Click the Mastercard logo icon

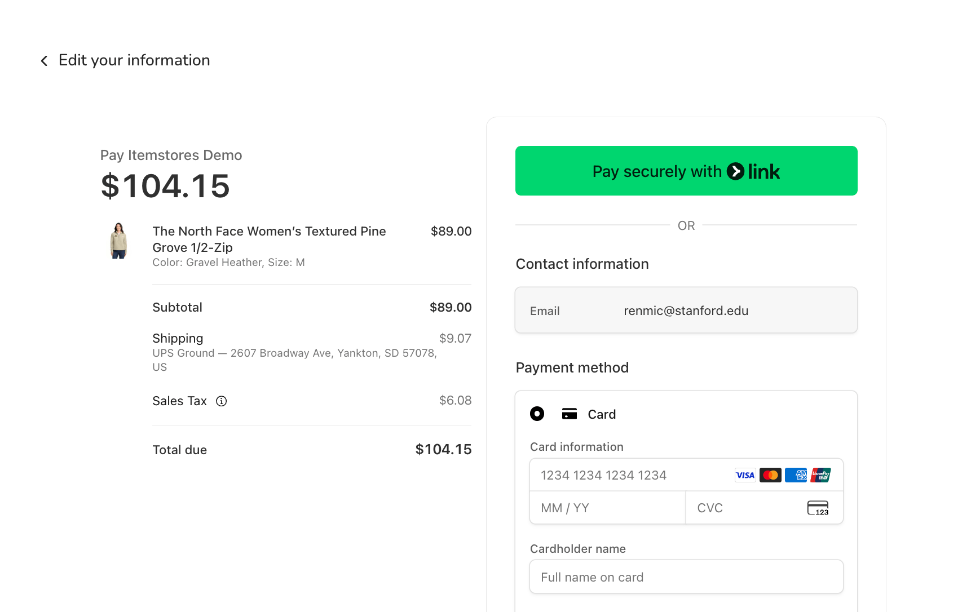click(770, 475)
